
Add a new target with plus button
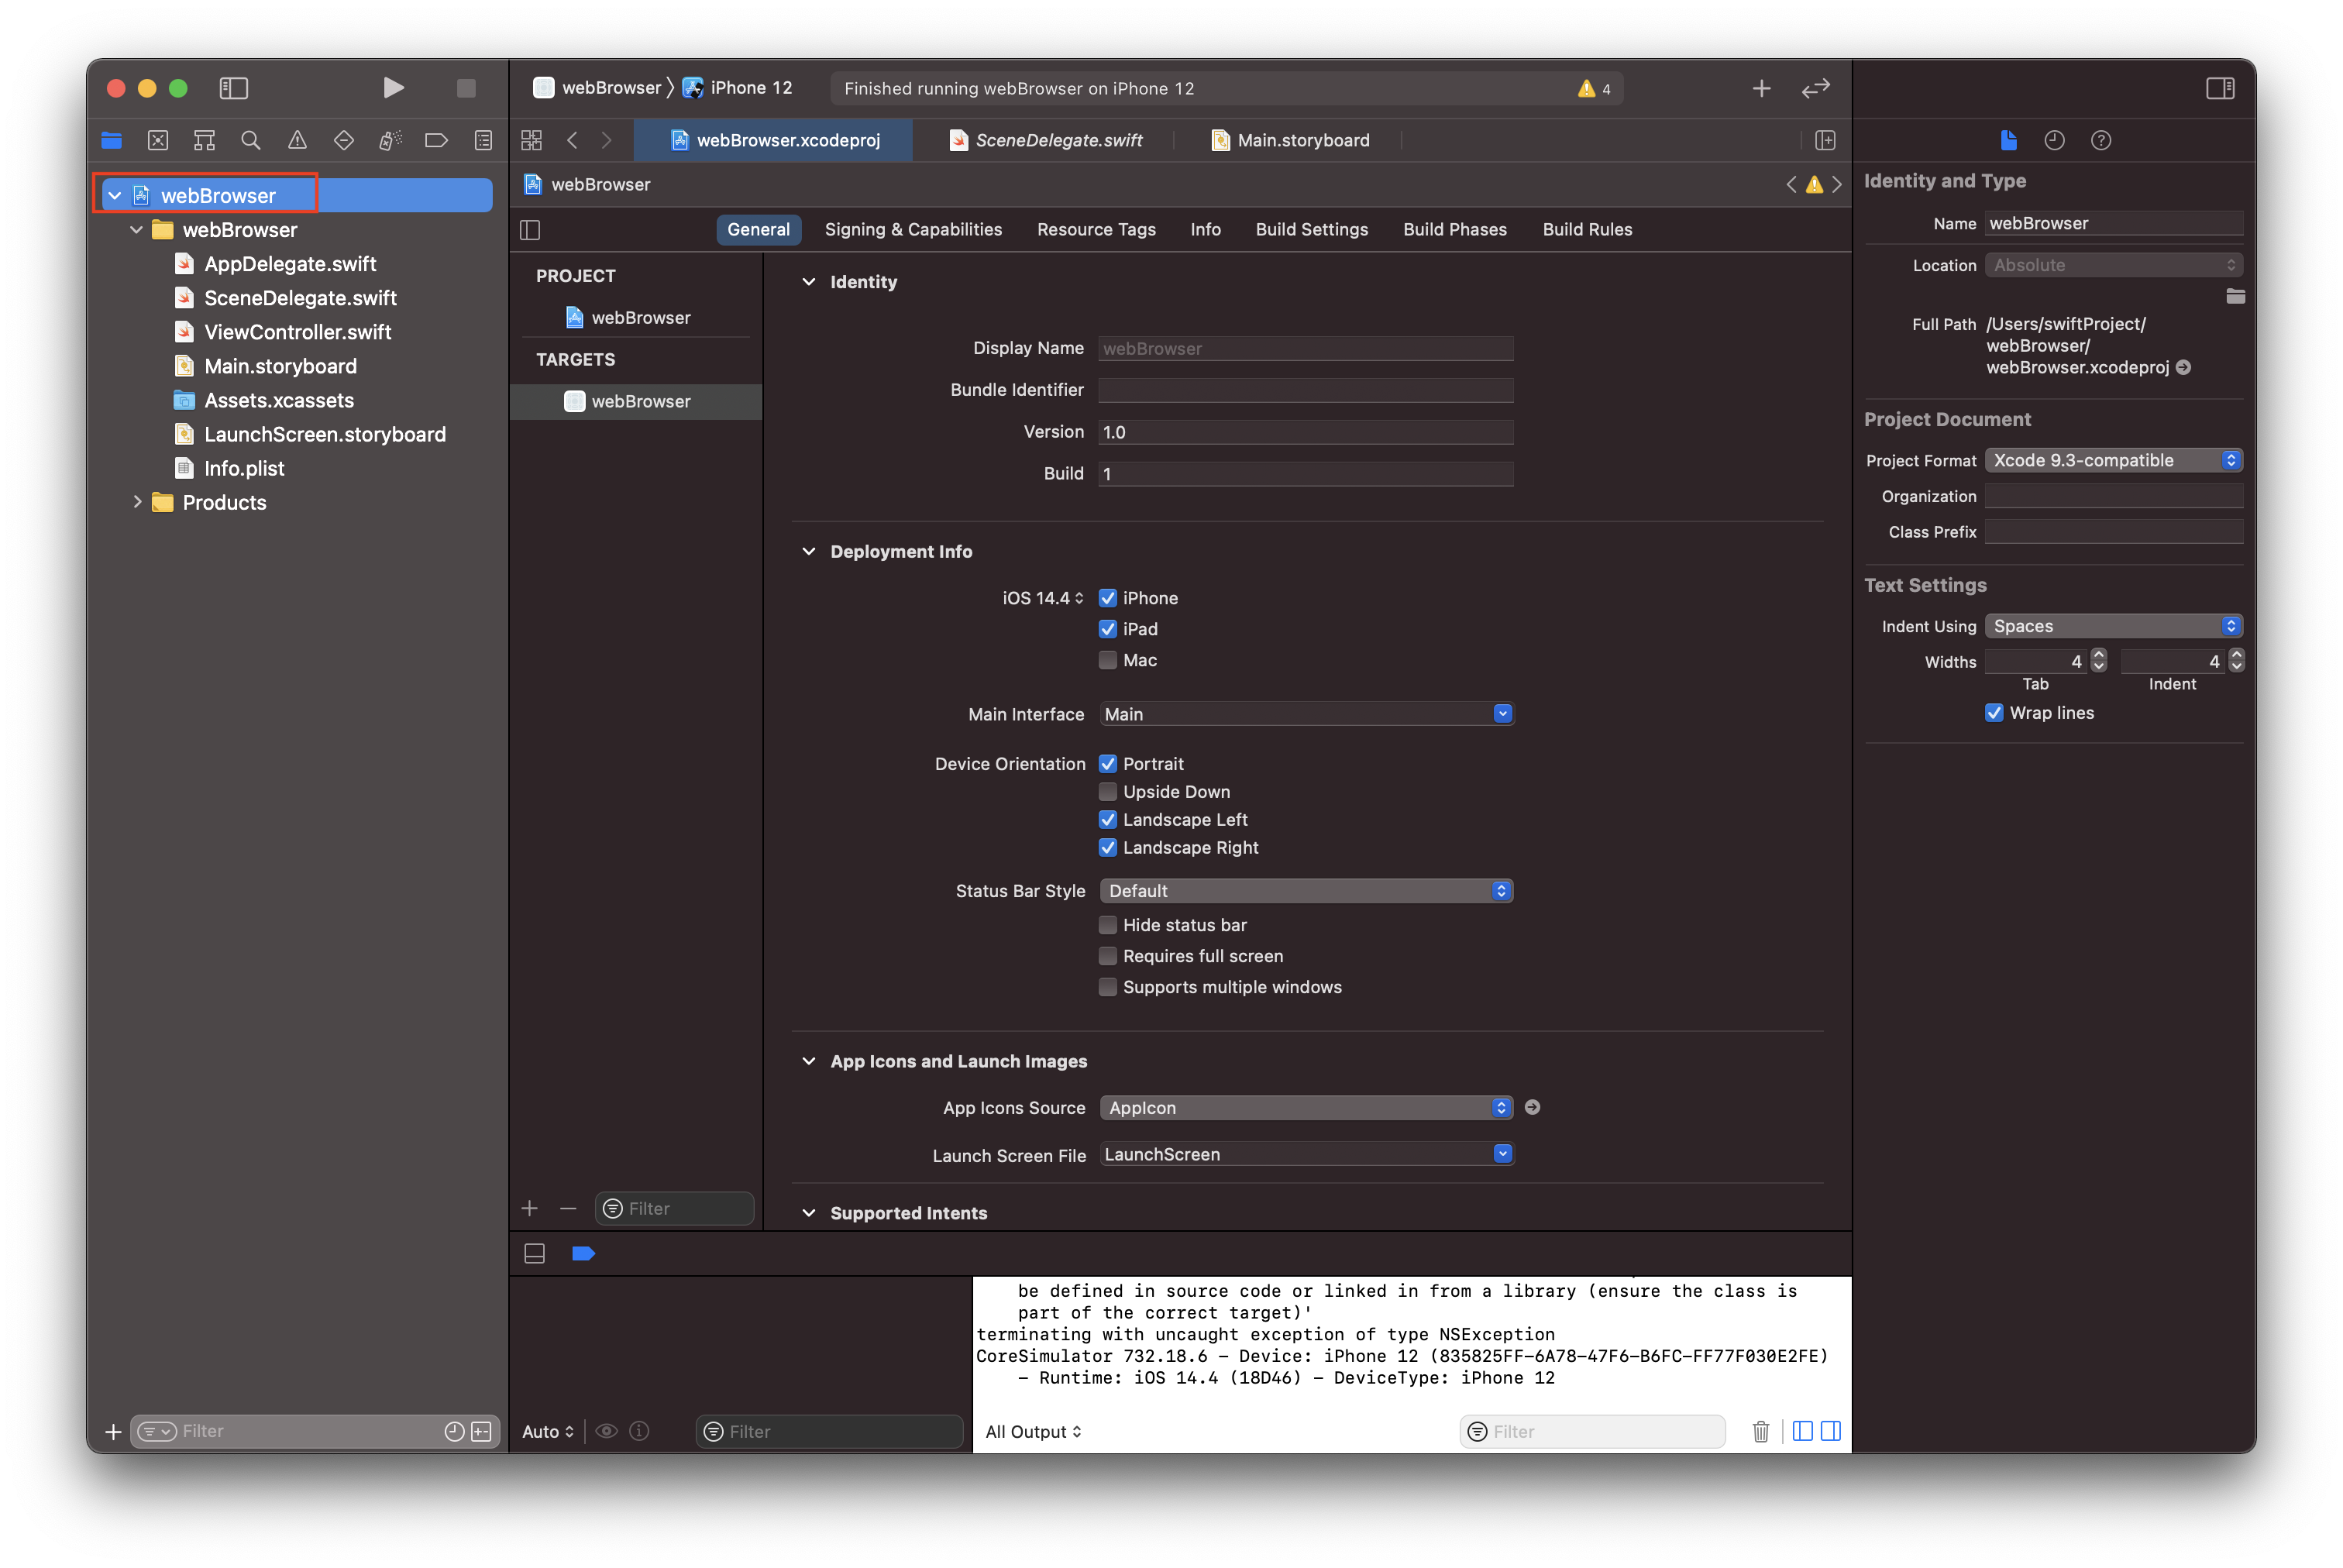pyautogui.click(x=529, y=1209)
